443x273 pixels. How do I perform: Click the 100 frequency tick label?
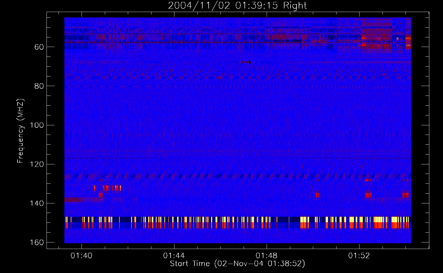point(37,125)
